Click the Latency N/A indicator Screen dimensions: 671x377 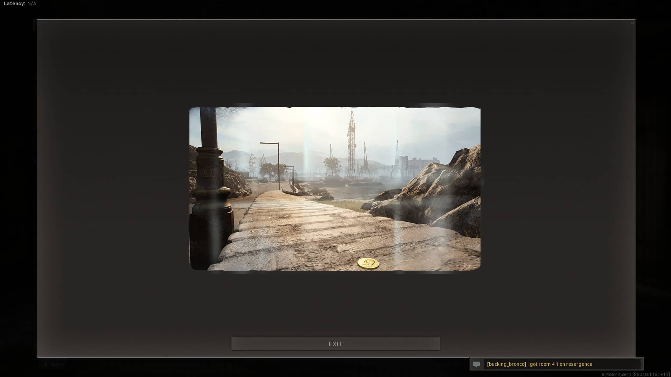click(x=20, y=3)
